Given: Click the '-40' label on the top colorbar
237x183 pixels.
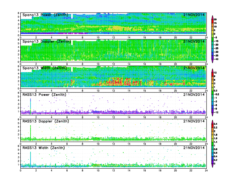Looking at the screenshot, I should pos(216,59).
